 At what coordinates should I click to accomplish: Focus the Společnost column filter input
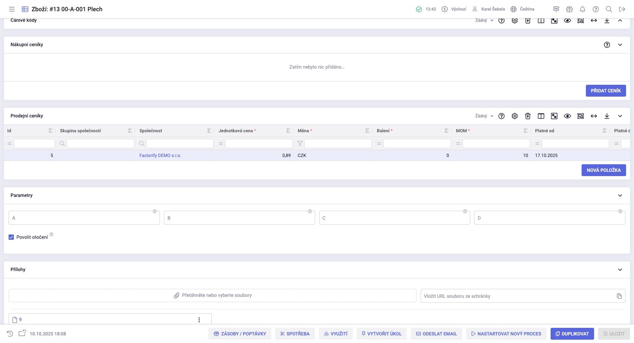point(180,143)
